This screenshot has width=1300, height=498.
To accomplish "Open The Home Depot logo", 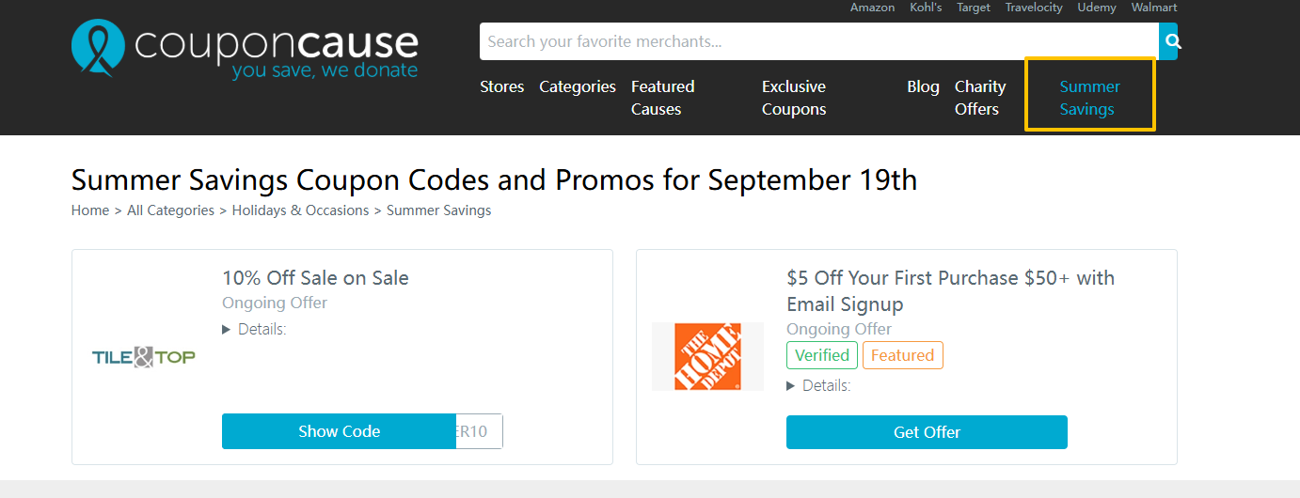I will click(707, 356).
